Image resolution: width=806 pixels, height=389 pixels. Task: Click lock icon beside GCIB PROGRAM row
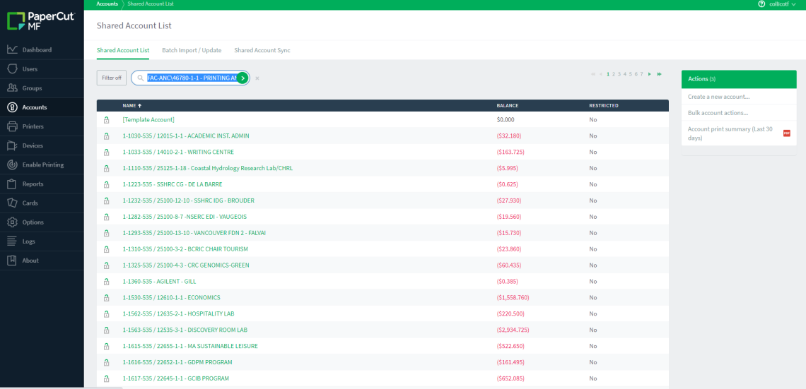coord(106,378)
